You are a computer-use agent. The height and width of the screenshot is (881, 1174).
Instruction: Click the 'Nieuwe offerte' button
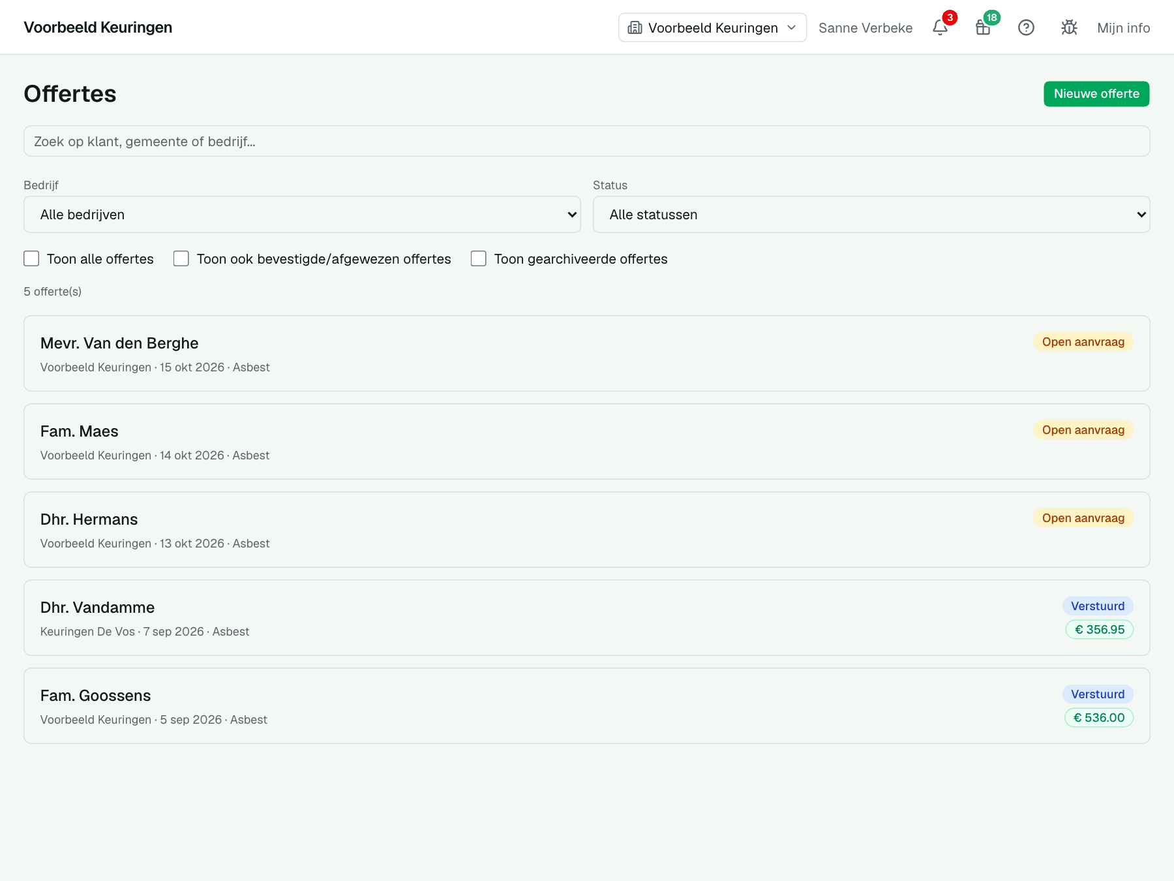tap(1096, 93)
